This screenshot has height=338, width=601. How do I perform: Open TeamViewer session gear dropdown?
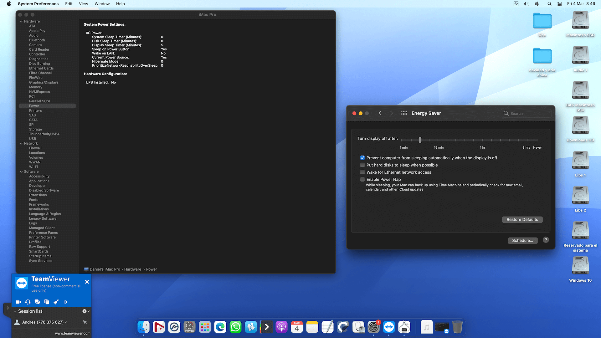coord(86,311)
